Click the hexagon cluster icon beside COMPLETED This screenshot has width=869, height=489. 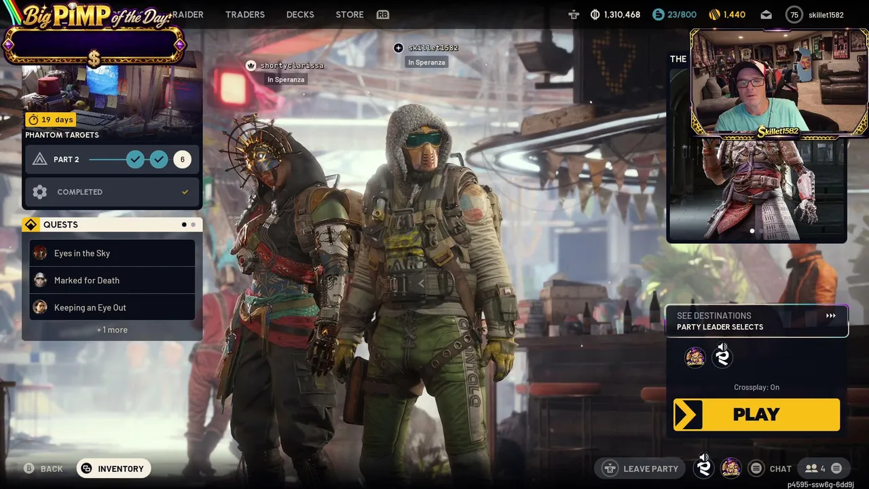point(40,192)
